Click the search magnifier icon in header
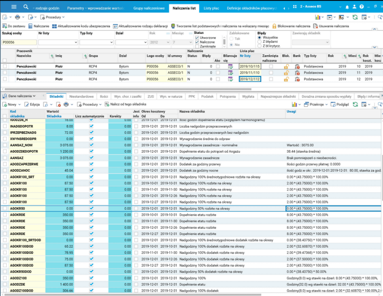383x296 pixels. 26,7
